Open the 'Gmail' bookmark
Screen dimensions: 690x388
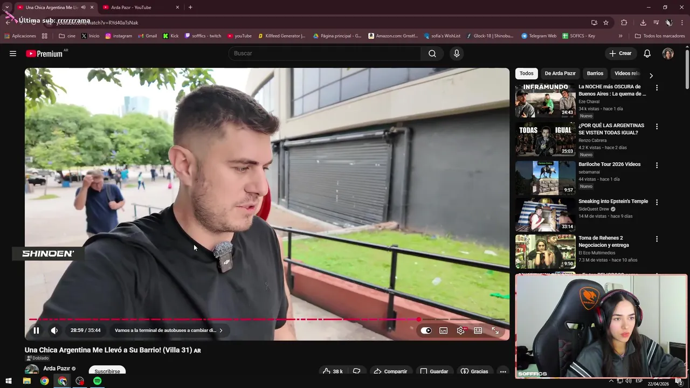click(x=147, y=36)
